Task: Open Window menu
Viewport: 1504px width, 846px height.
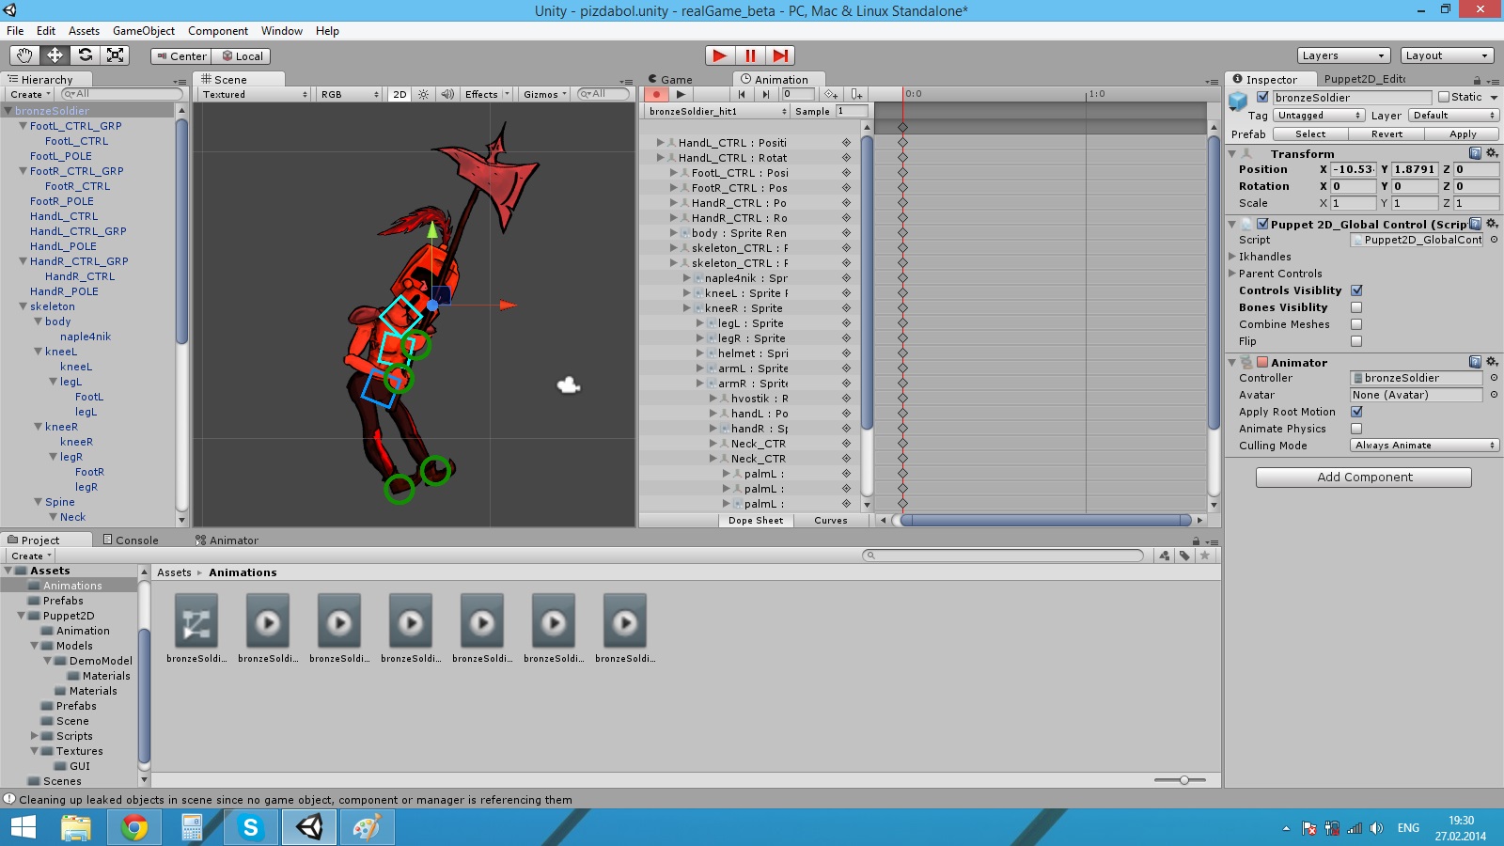Action: tap(282, 31)
